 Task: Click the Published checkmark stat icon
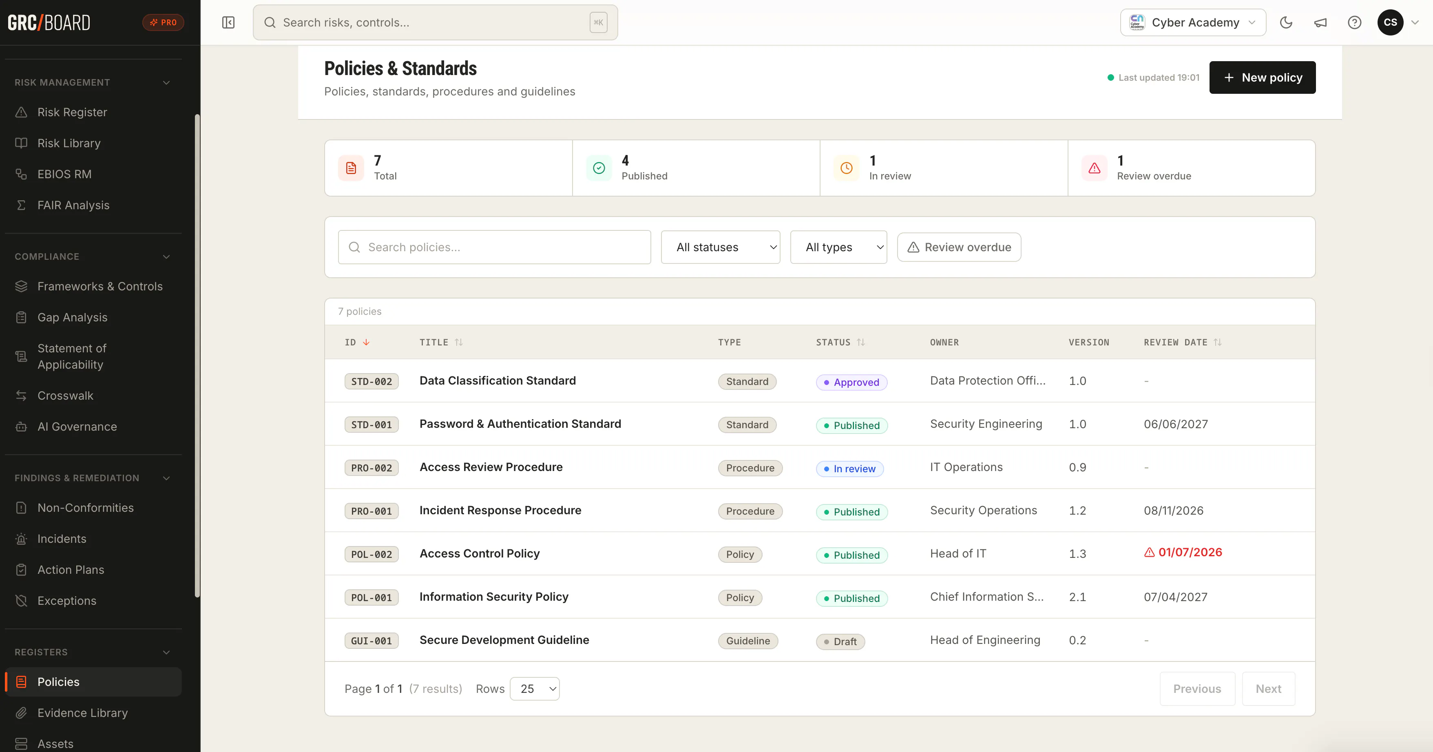click(x=599, y=168)
